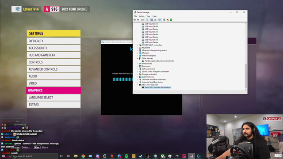This screenshot has width=283, height=159.
Task: Select Device Manager icon on the taskbar
Action: click(x=191, y=156)
